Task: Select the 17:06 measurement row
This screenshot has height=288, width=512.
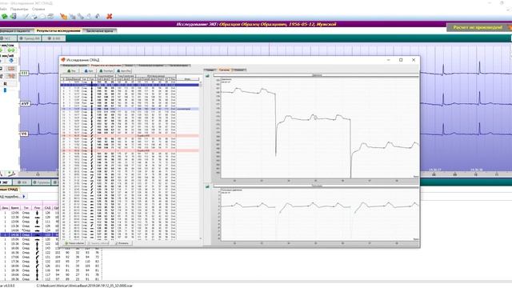Action: 51,257
